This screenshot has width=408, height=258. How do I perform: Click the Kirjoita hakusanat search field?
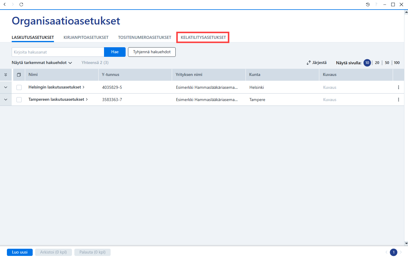(58, 52)
